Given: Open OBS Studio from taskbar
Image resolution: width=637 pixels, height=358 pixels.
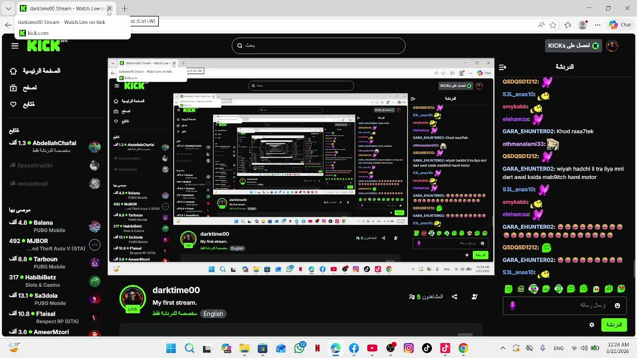Looking at the screenshot, I should 390,349.
